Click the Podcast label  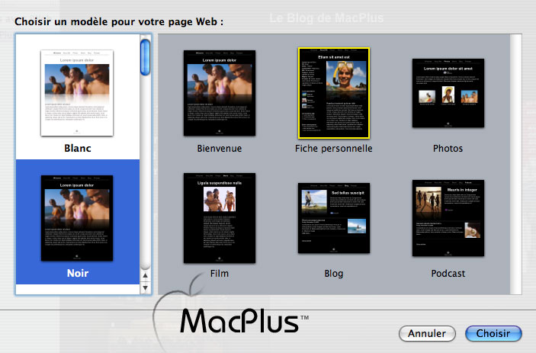point(448,274)
